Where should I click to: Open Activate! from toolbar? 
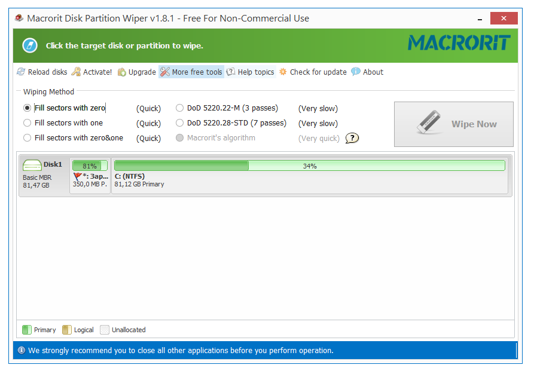click(x=91, y=72)
